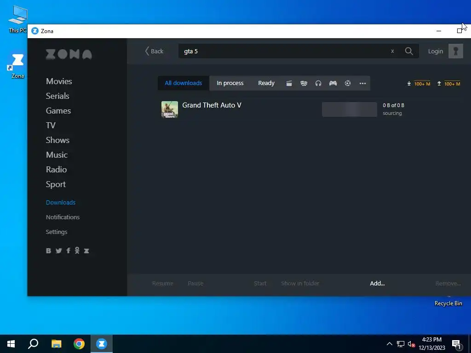Open the more filters ellipsis icon

[362, 84]
